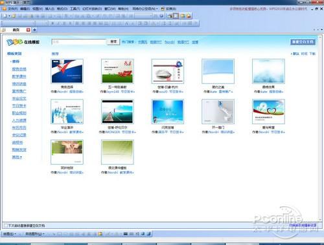The image size is (324, 245).
Task: Tick the startup blank document checkbox at bottom-left
Action: point(6,226)
